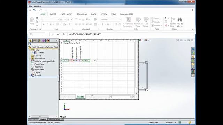Open Cell Styles gallery
This screenshot has width=223, height=125.
(x=146, y=22)
